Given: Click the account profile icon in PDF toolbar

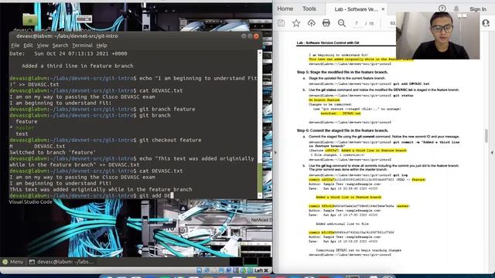Looking at the screenshot, I should click(x=486, y=22).
